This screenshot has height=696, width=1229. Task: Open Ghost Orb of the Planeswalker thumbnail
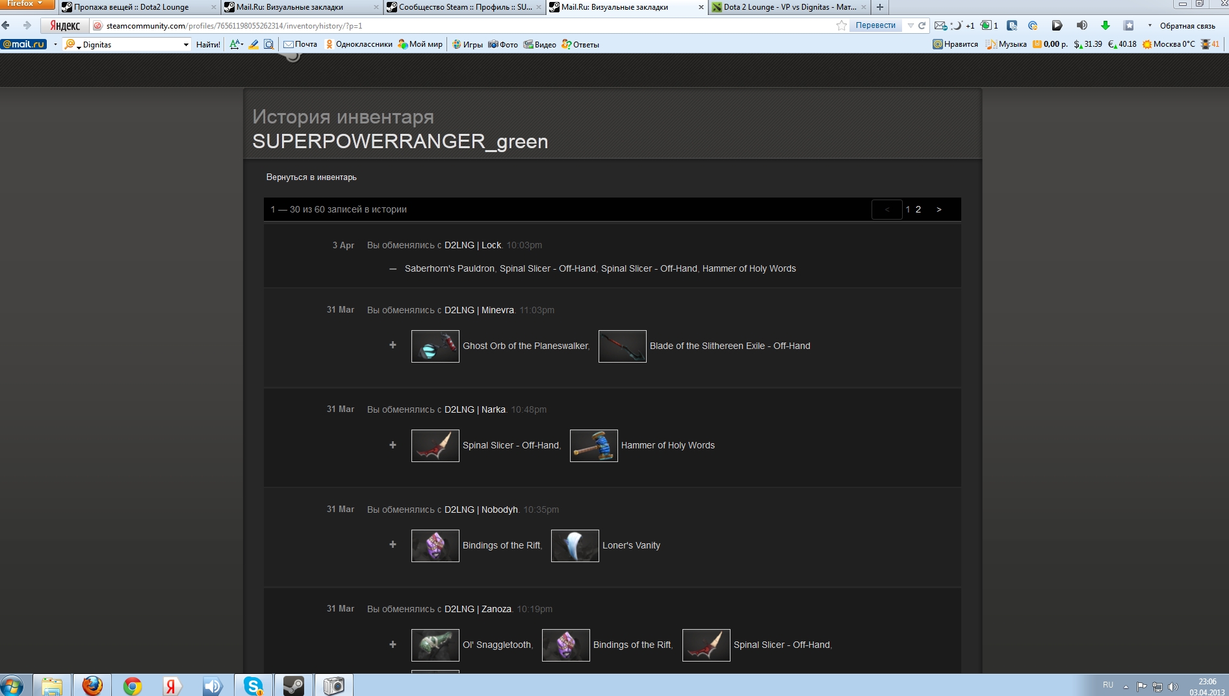(x=435, y=346)
